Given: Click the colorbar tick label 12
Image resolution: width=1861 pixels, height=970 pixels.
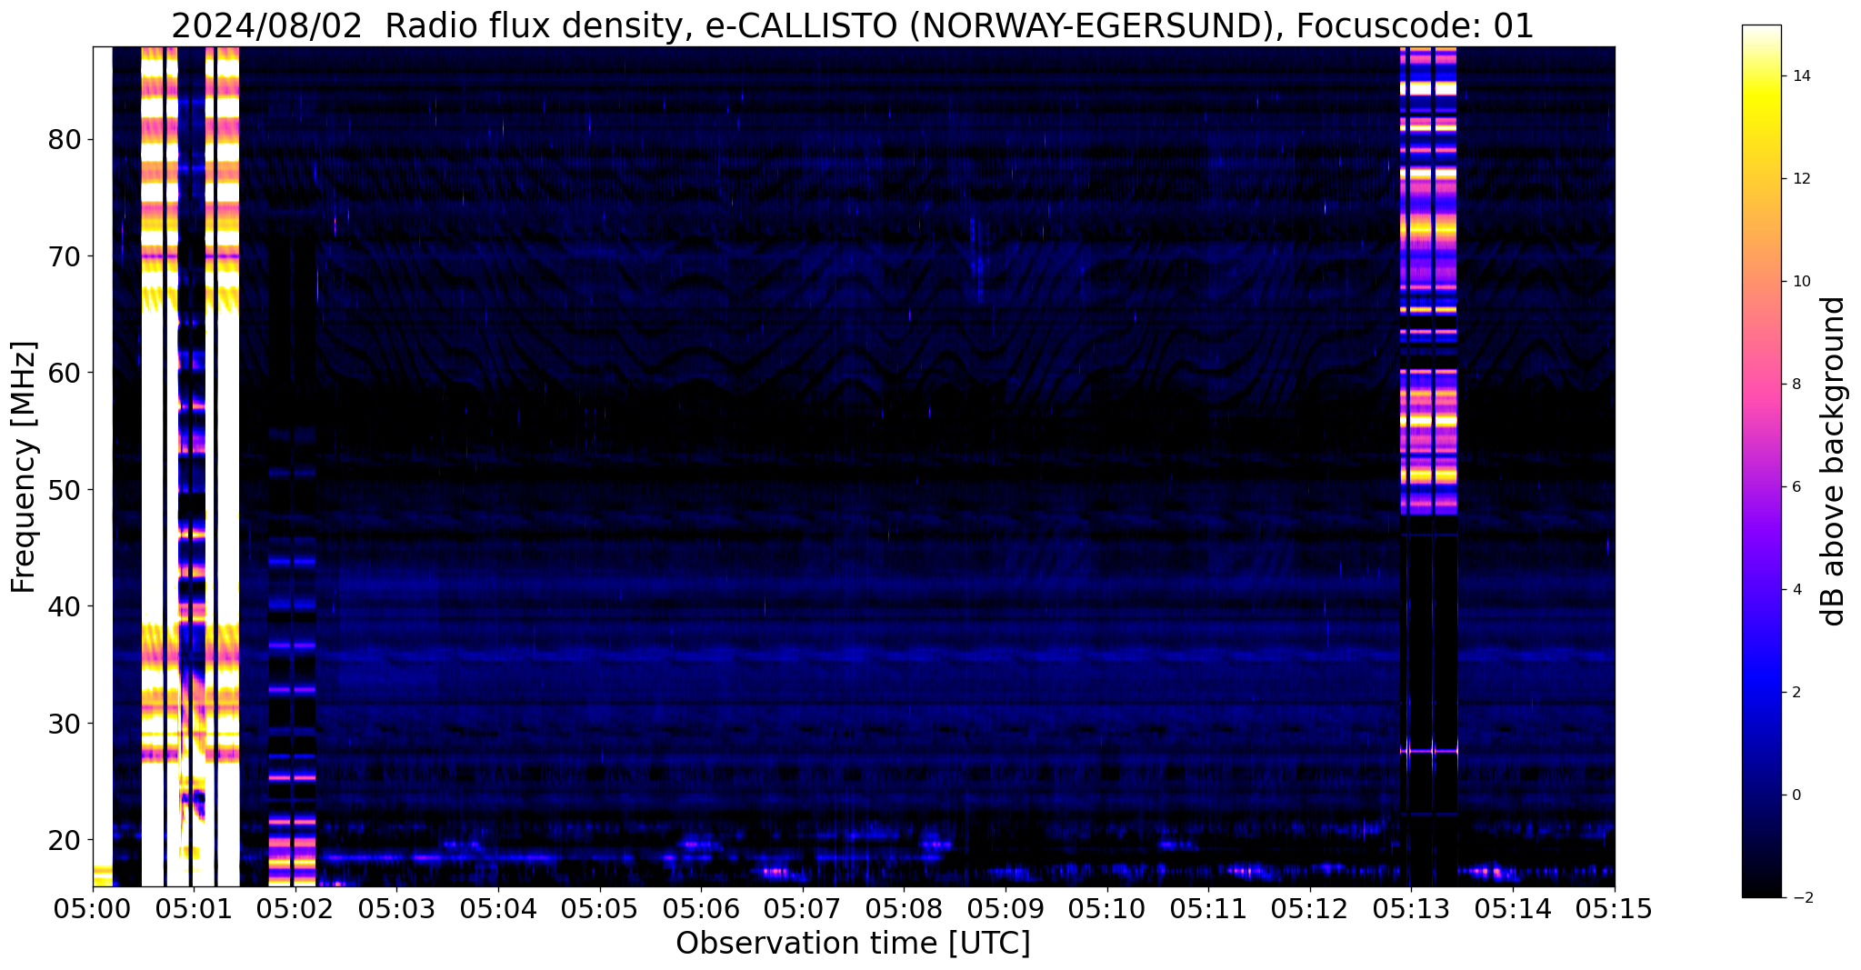Looking at the screenshot, I should pyautogui.click(x=1798, y=179).
